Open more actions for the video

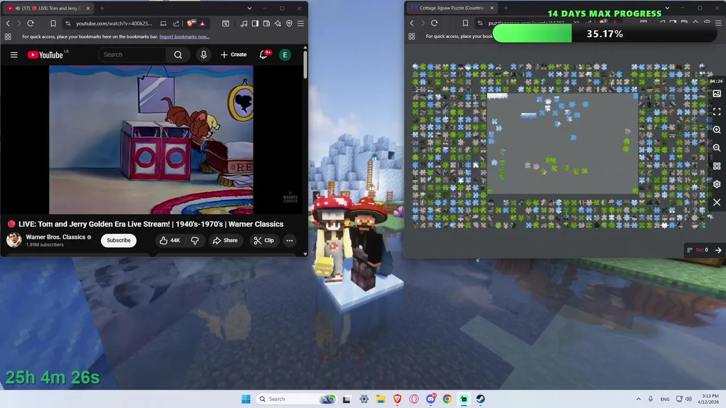(x=289, y=240)
